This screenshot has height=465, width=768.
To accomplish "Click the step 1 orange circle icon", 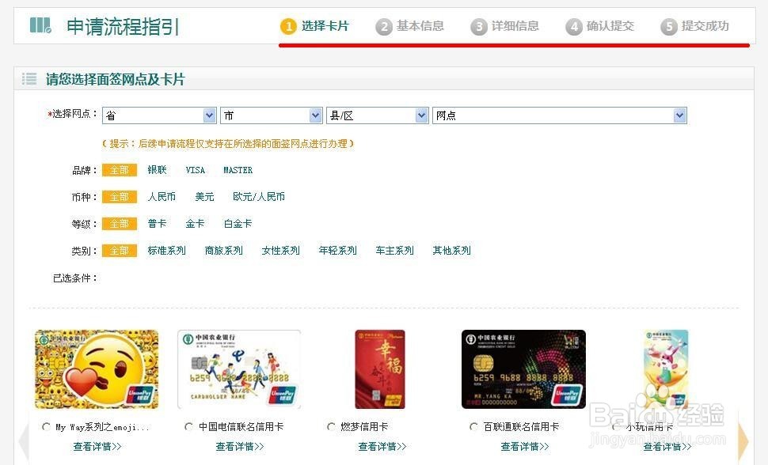I will (x=288, y=26).
